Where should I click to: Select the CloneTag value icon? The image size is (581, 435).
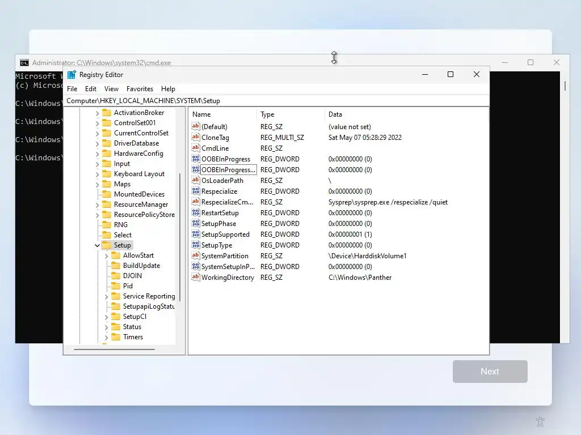point(196,137)
